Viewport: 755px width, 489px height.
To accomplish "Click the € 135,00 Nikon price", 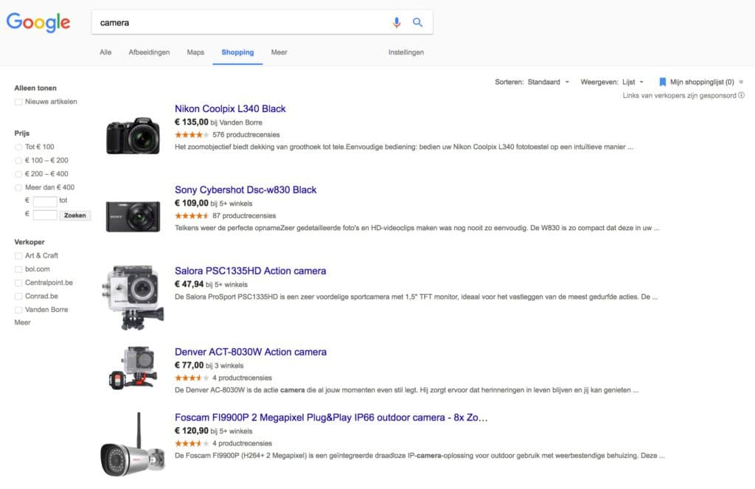I will coord(192,122).
